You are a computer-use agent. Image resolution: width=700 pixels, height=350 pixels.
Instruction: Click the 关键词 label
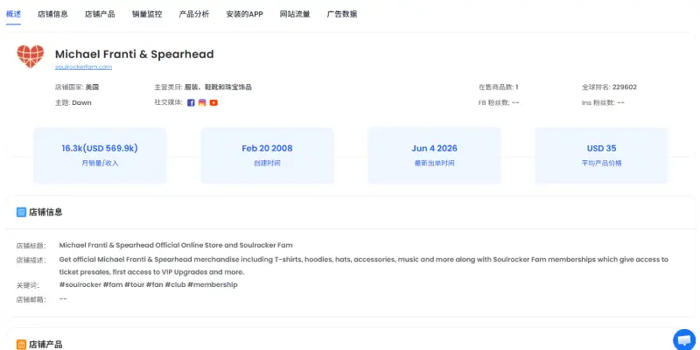[28, 285]
